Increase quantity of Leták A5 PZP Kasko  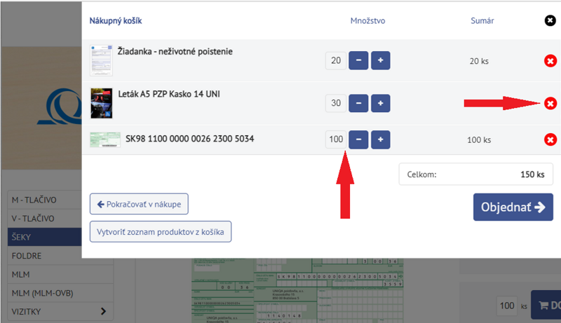point(380,103)
